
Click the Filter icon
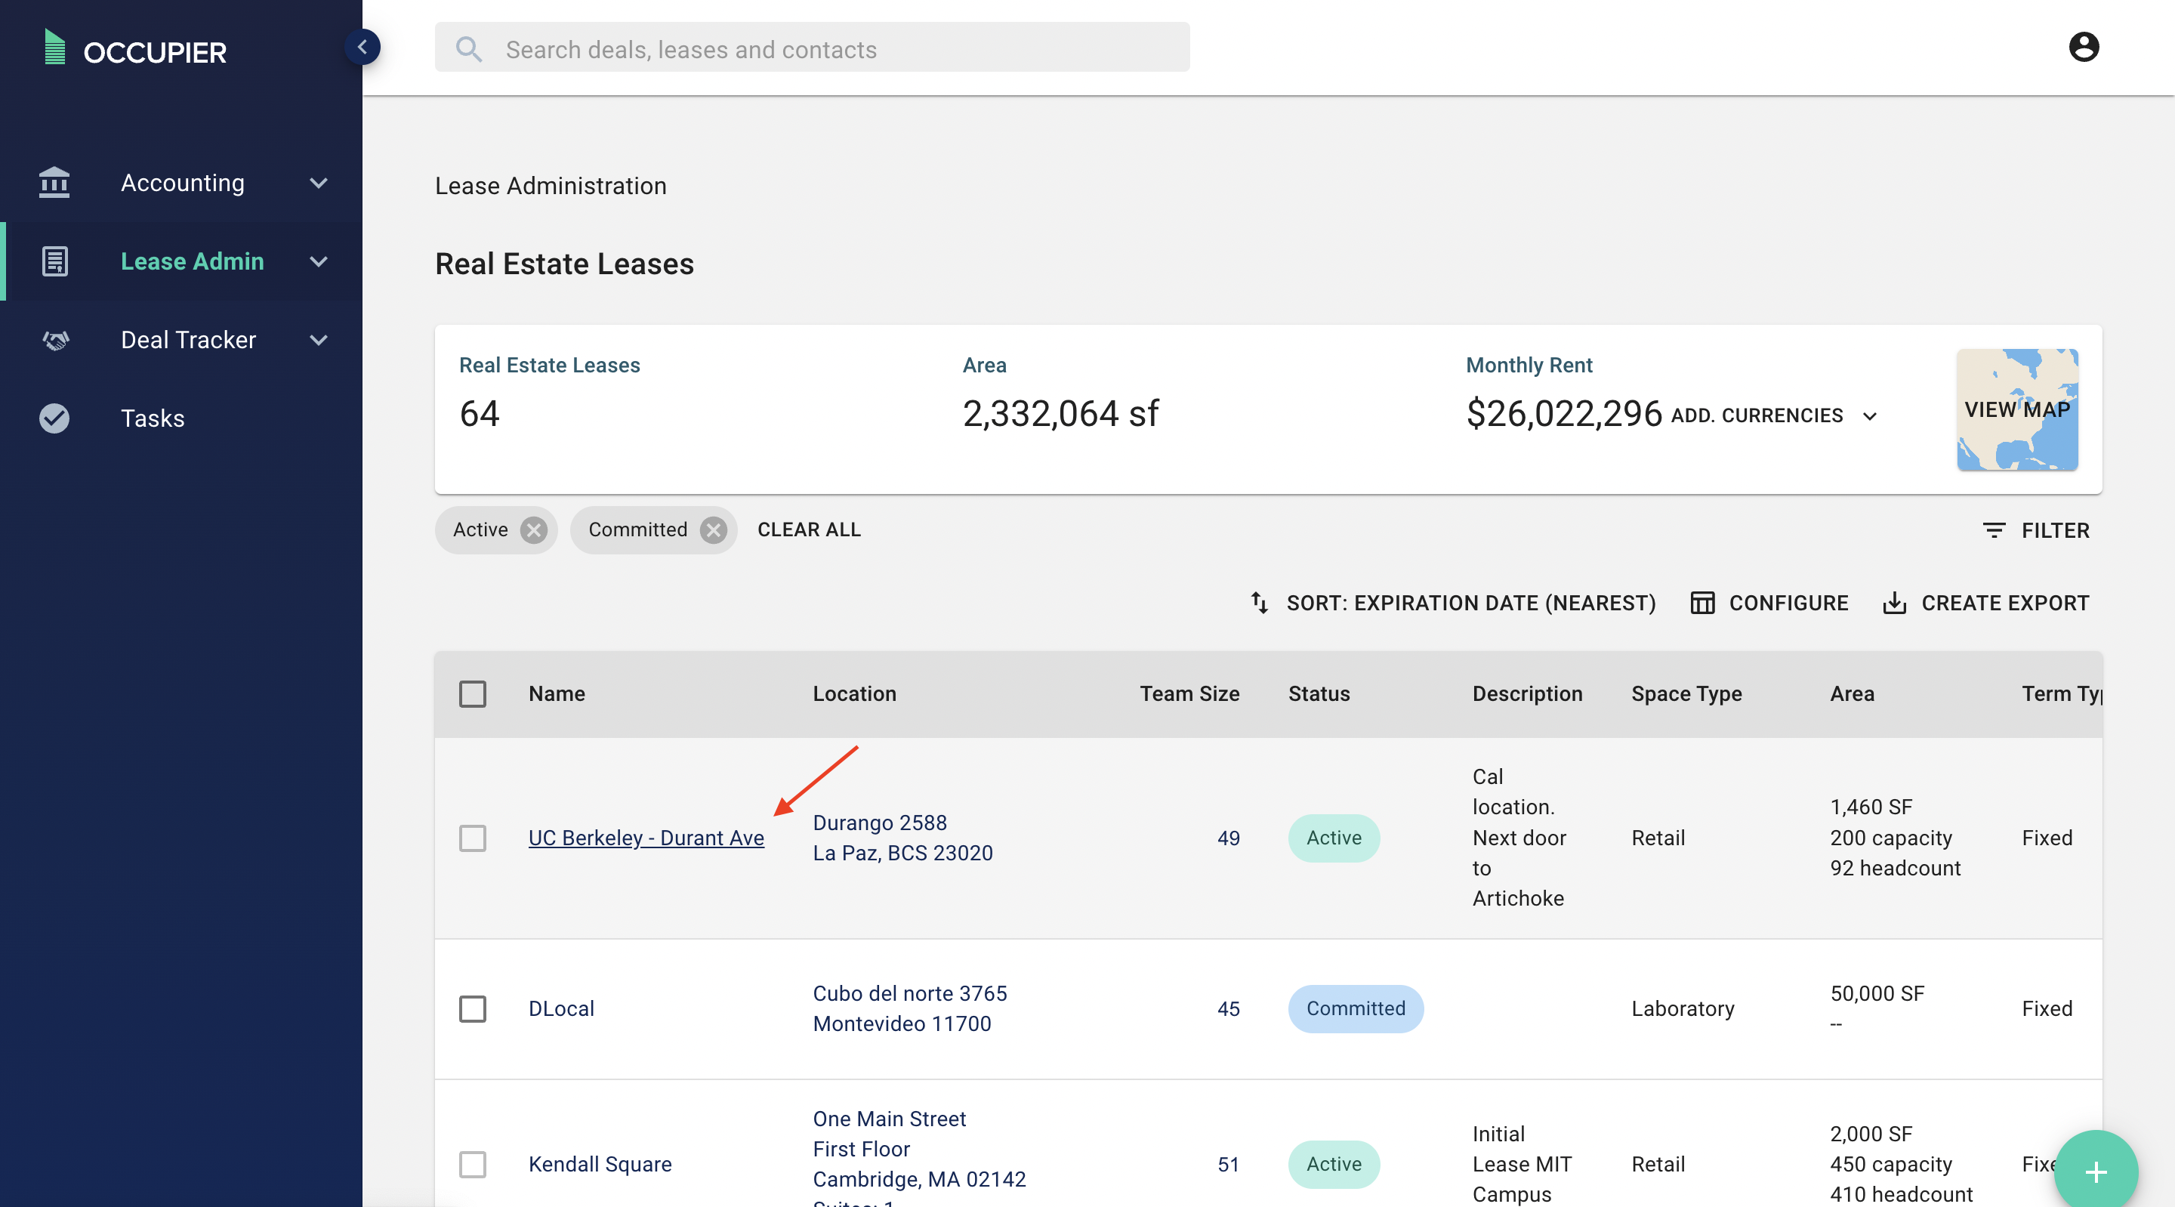[x=1994, y=531]
